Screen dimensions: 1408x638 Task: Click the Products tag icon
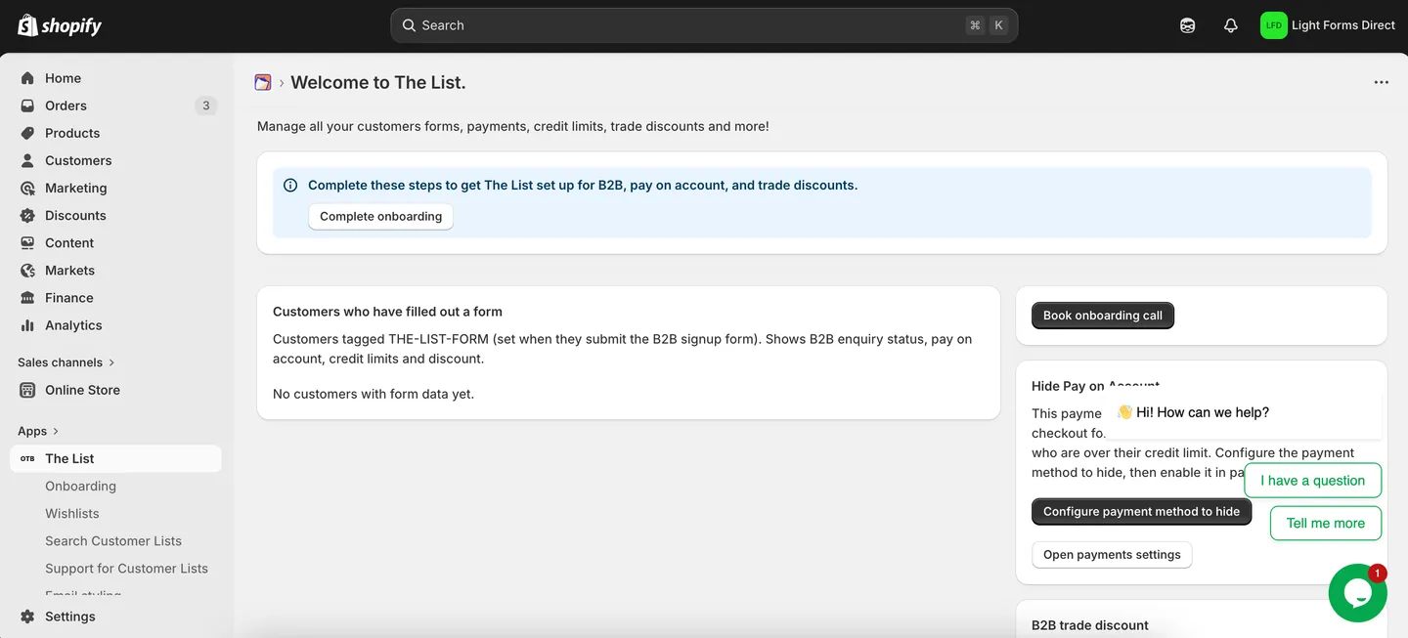[27, 133]
